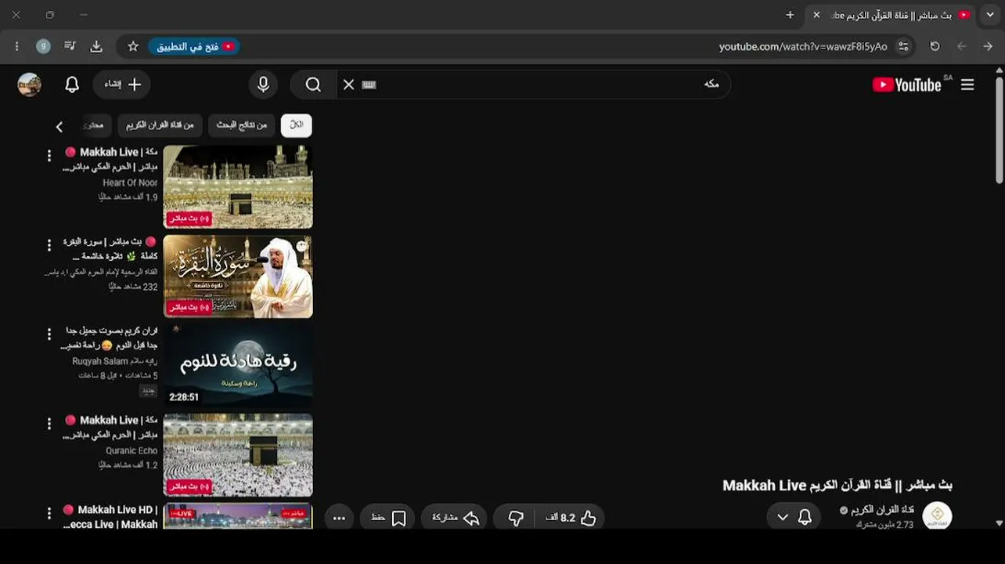The width and height of the screenshot is (1005, 564).
Task: Open browser media controls icon
Action: pyautogui.click(x=70, y=46)
